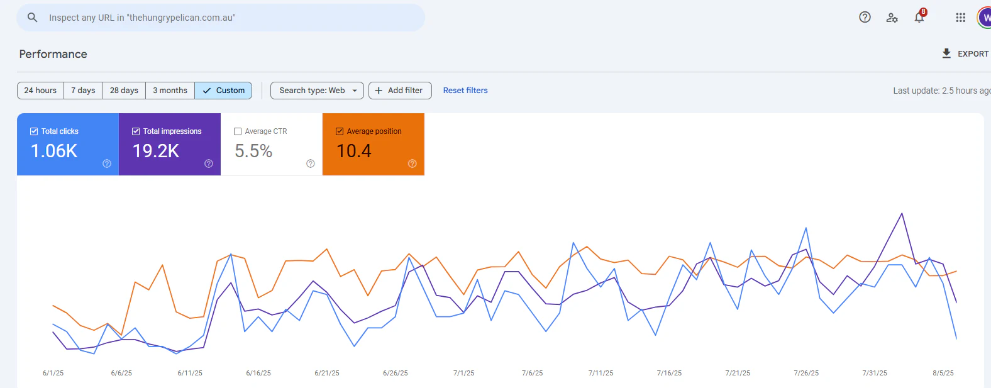The width and height of the screenshot is (991, 388).
Task: Toggle the Total impressions checkbox
Action: click(136, 131)
